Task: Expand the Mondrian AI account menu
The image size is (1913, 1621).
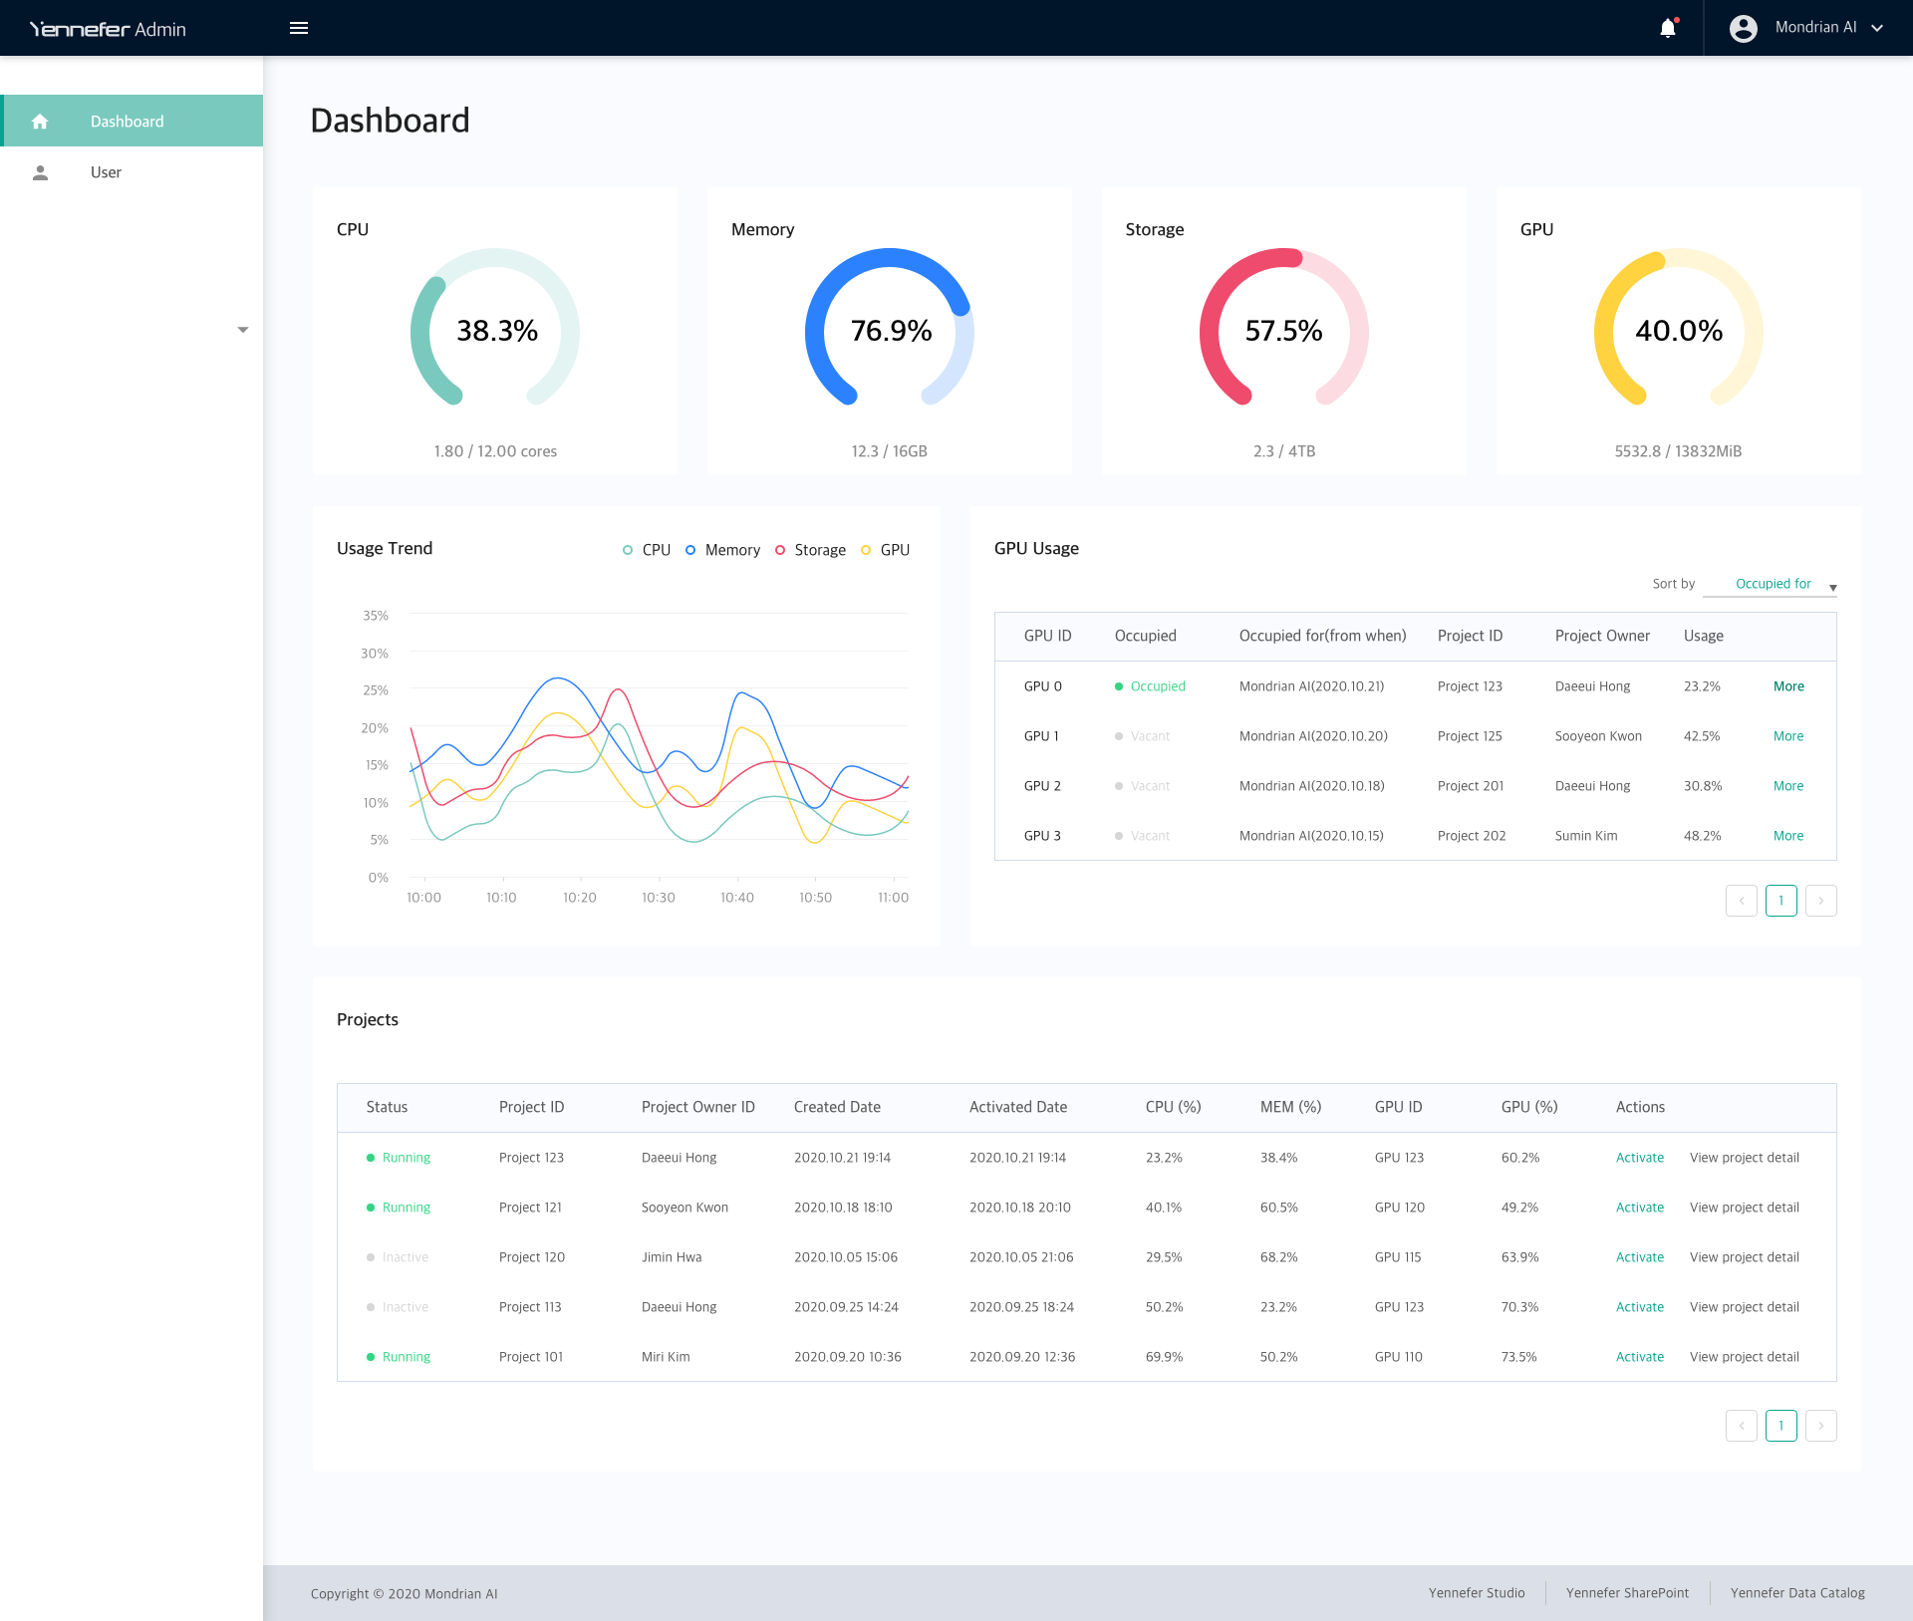Action: pyautogui.click(x=1877, y=28)
